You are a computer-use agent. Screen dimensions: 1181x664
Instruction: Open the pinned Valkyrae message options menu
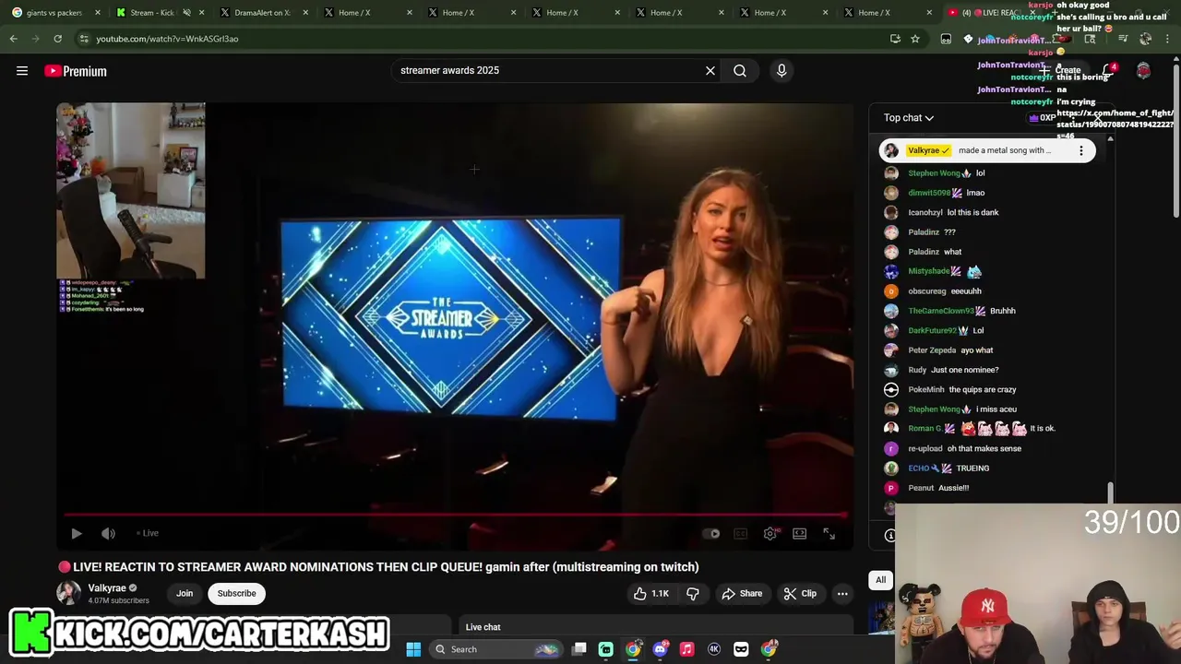point(1081,150)
